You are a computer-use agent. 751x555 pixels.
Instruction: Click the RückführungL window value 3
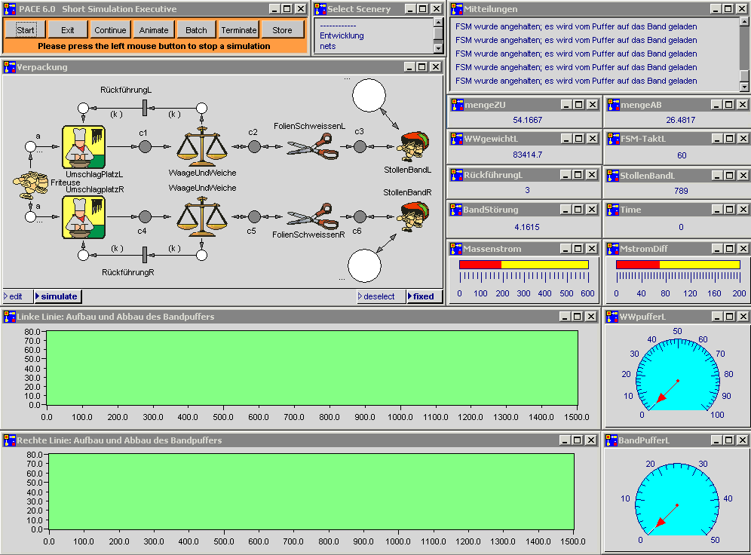click(527, 190)
